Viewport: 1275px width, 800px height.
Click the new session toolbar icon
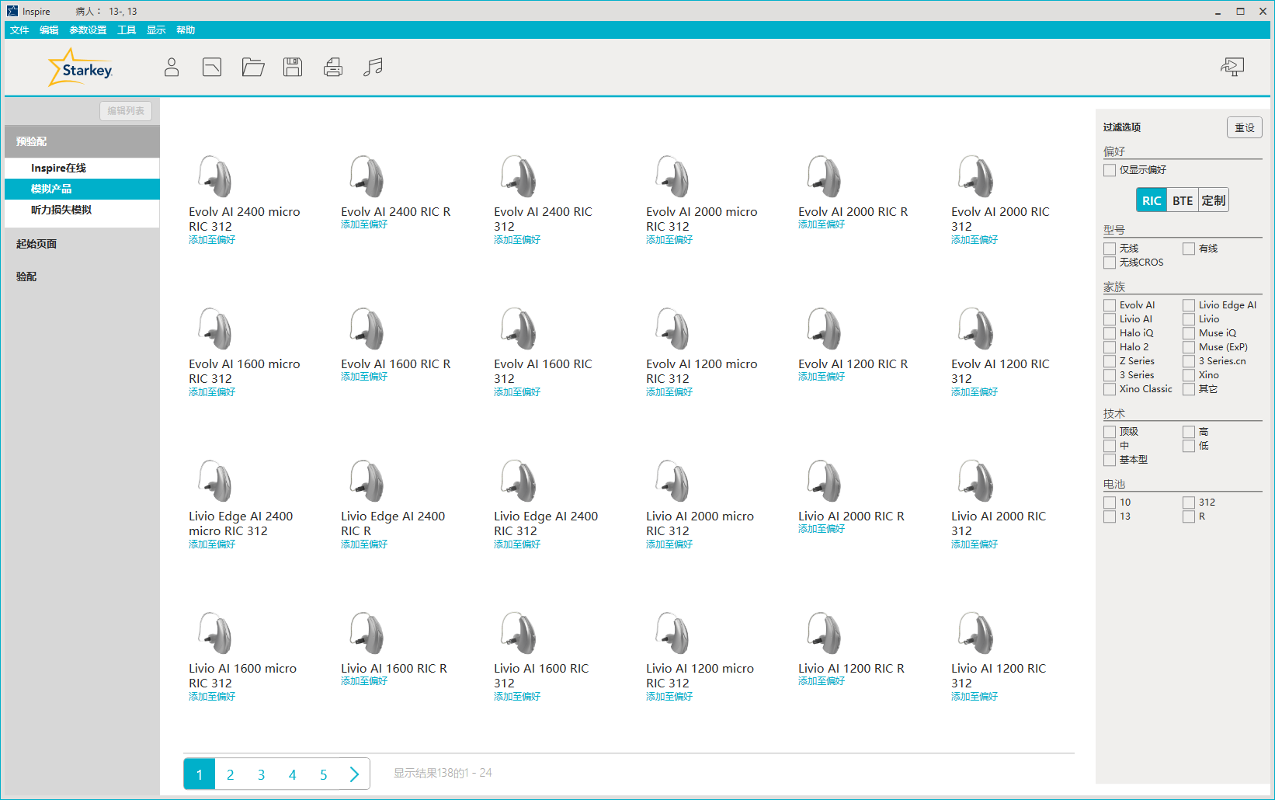pos(212,68)
